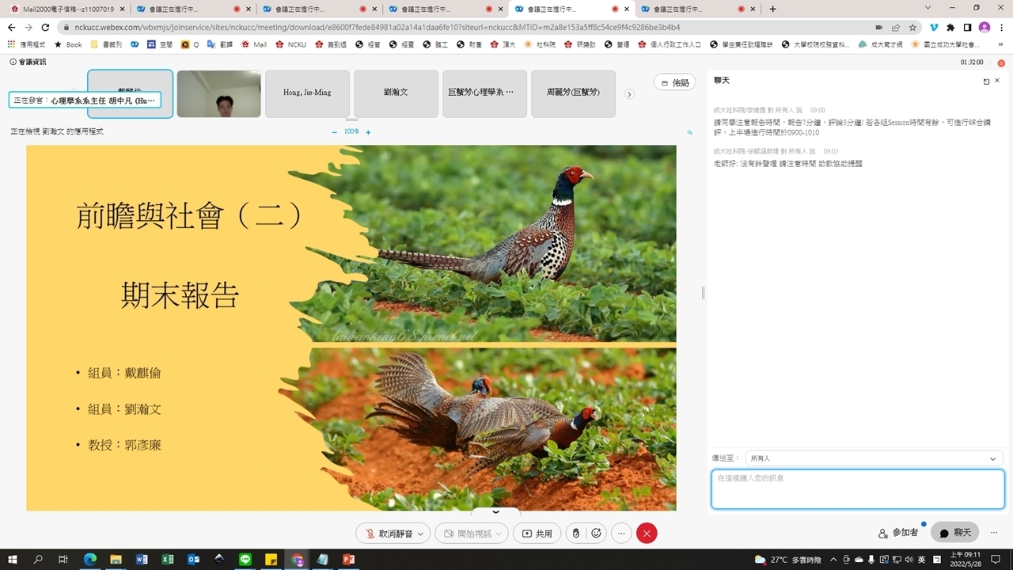Open the 應用程式 apps shortcut
1013x570 pixels.
pos(27,44)
